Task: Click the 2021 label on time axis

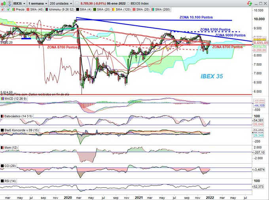Action: tap(139, 198)
